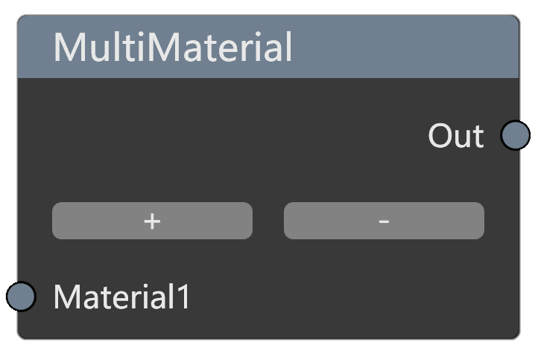The width and height of the screenshot is (535, 353).
Task: Select the MultiMaterial node title bar
Action: pyautogui.click(x=268, y=48)
